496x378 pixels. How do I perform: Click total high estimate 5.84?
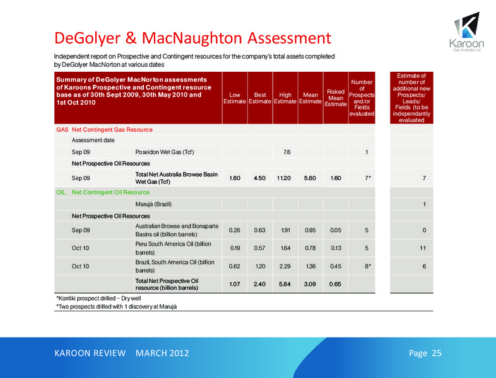pyautogui.click(x=285, y=284)
